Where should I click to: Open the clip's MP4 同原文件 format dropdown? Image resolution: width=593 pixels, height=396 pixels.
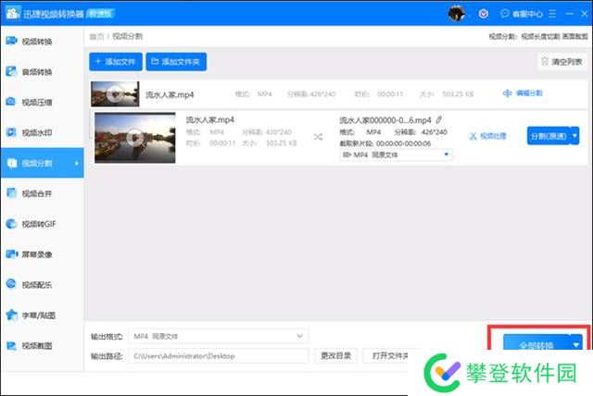coord(397,155)
